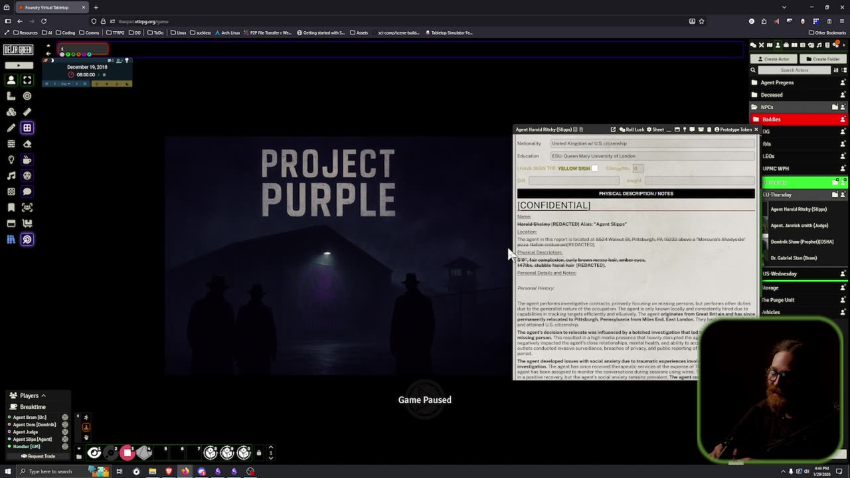Open the Assets bookmark in bookmarks bar

[x=359, y=33]
